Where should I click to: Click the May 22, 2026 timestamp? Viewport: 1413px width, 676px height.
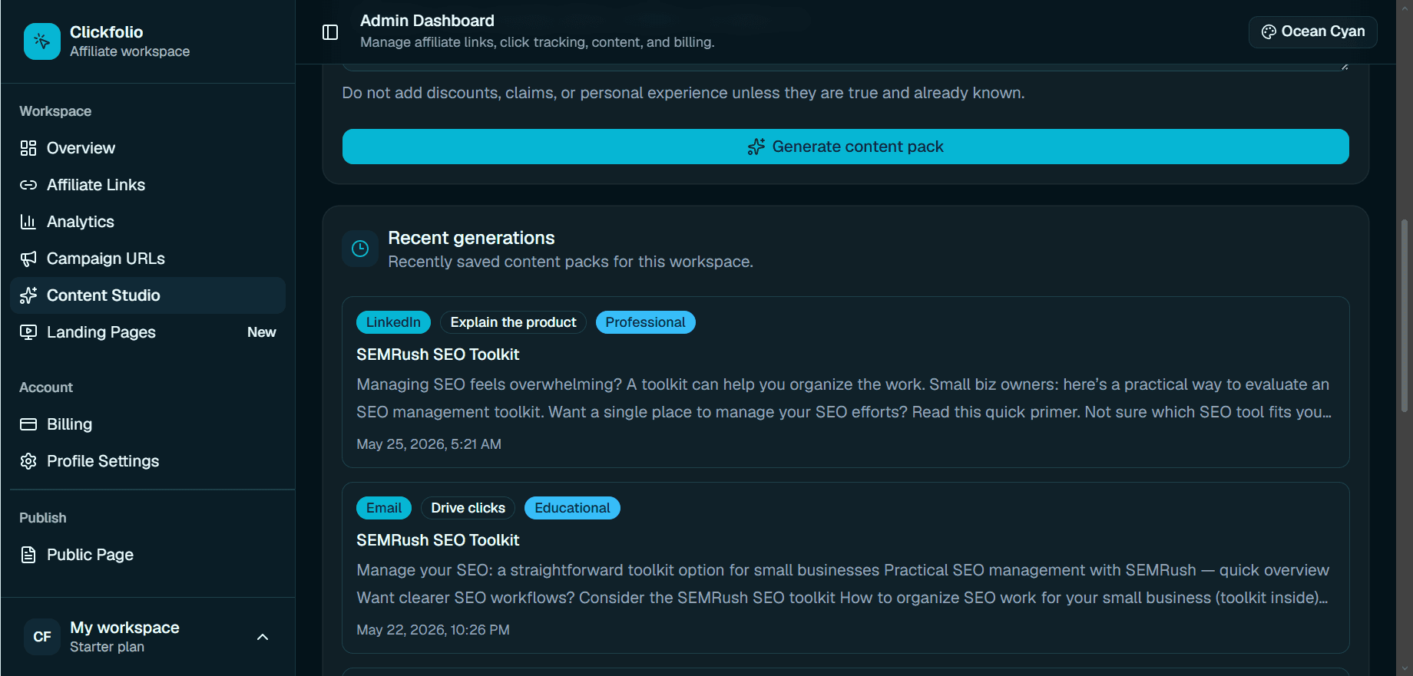click(x=433, y=630)
